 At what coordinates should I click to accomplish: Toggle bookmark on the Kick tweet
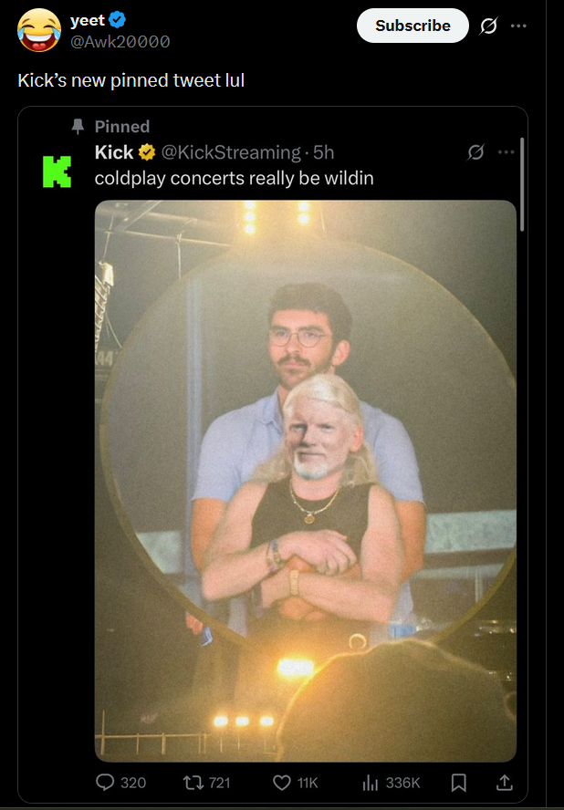point(458,783)
